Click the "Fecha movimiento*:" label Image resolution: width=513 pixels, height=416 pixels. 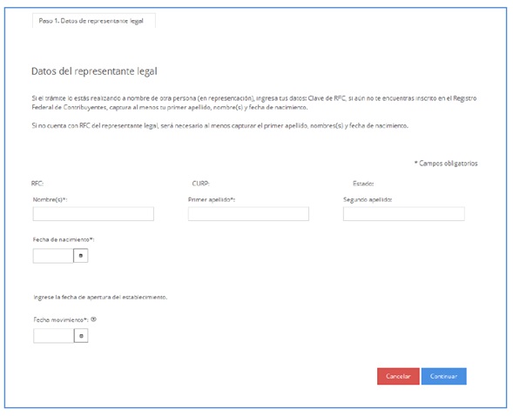pos(61,319)
